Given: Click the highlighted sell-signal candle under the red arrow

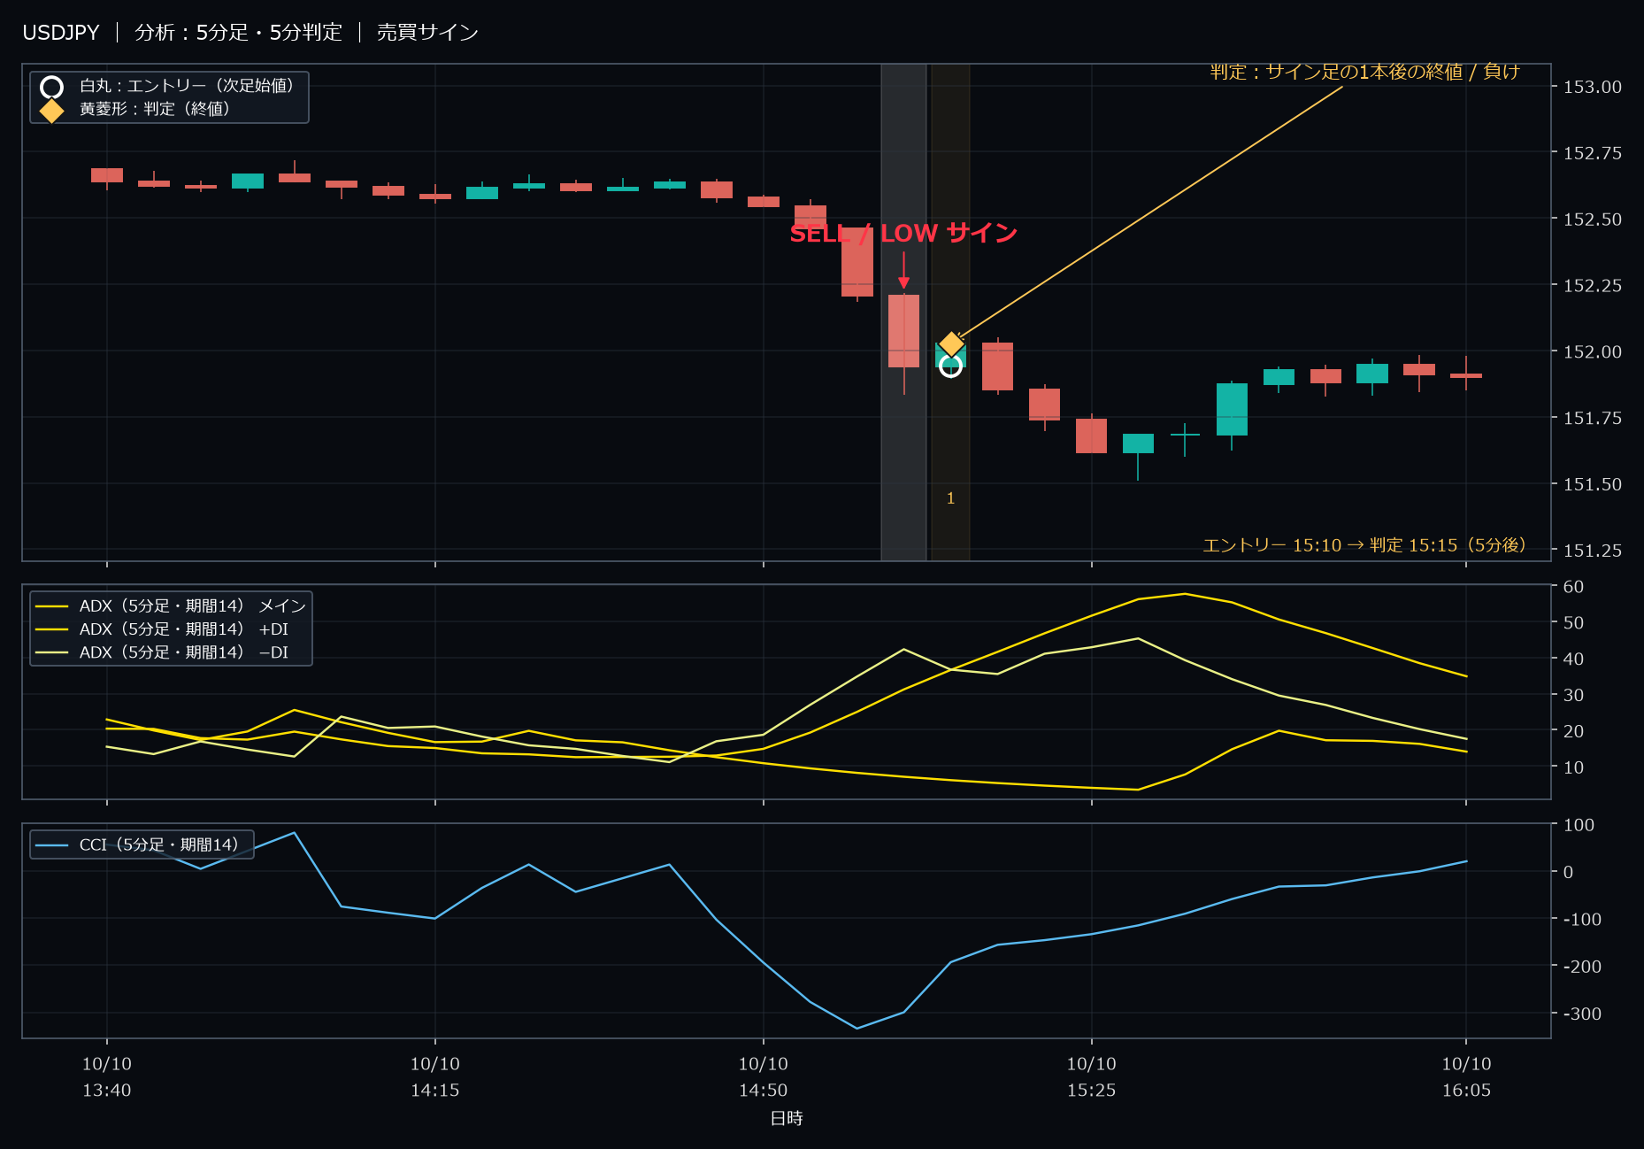Looking at the screenshot, I should click(x=903, y=331).
